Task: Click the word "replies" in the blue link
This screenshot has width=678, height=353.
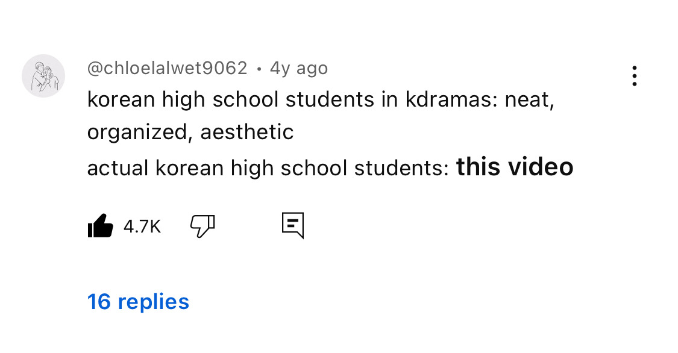Action: (x=154, y=301)
